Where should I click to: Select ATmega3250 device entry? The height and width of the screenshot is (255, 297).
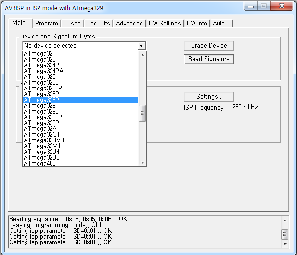click(80, 83)
